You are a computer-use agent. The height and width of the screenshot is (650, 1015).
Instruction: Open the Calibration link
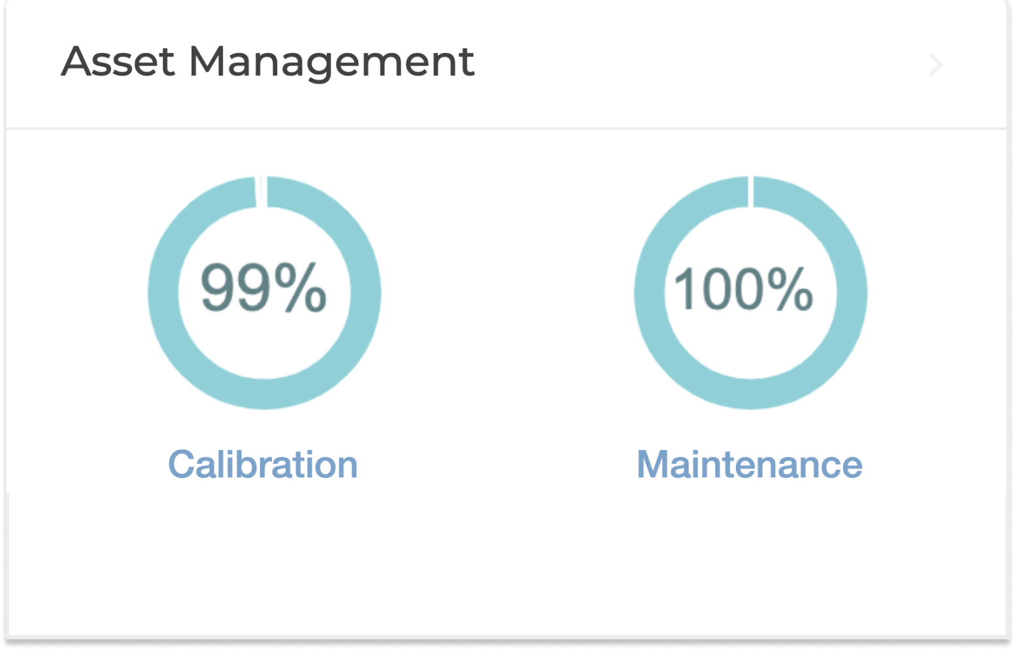(264, 464)
